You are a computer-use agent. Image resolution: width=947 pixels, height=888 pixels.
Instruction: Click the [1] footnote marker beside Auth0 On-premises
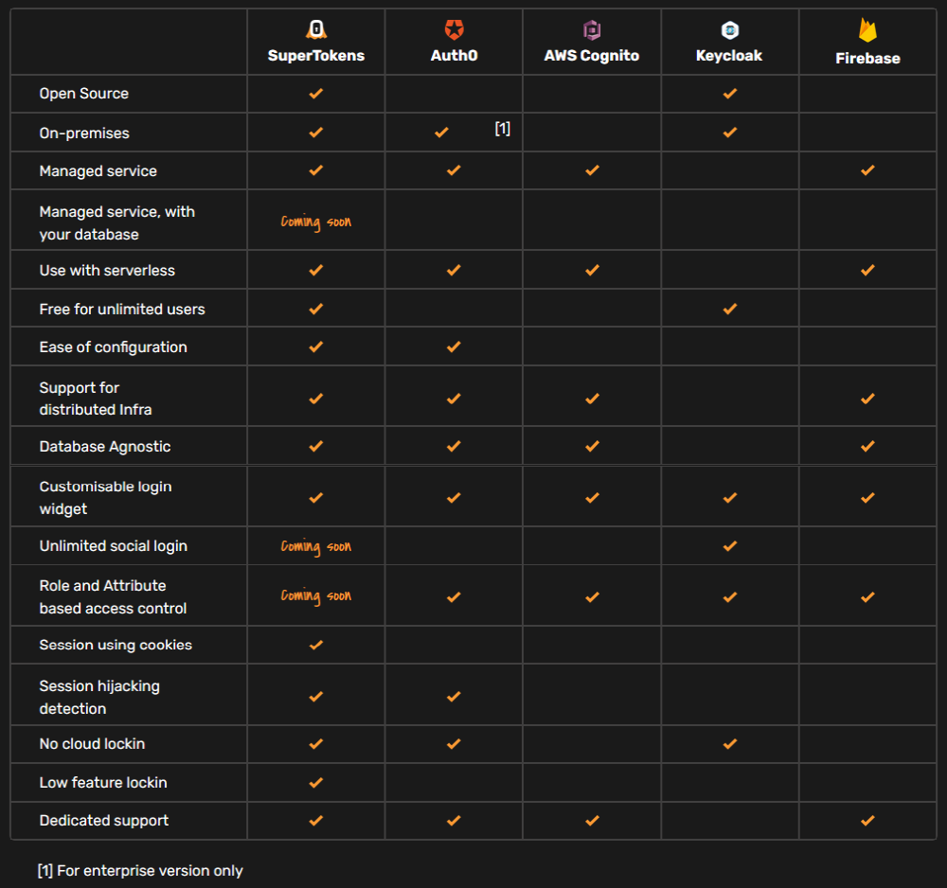(x=503, y=129)
